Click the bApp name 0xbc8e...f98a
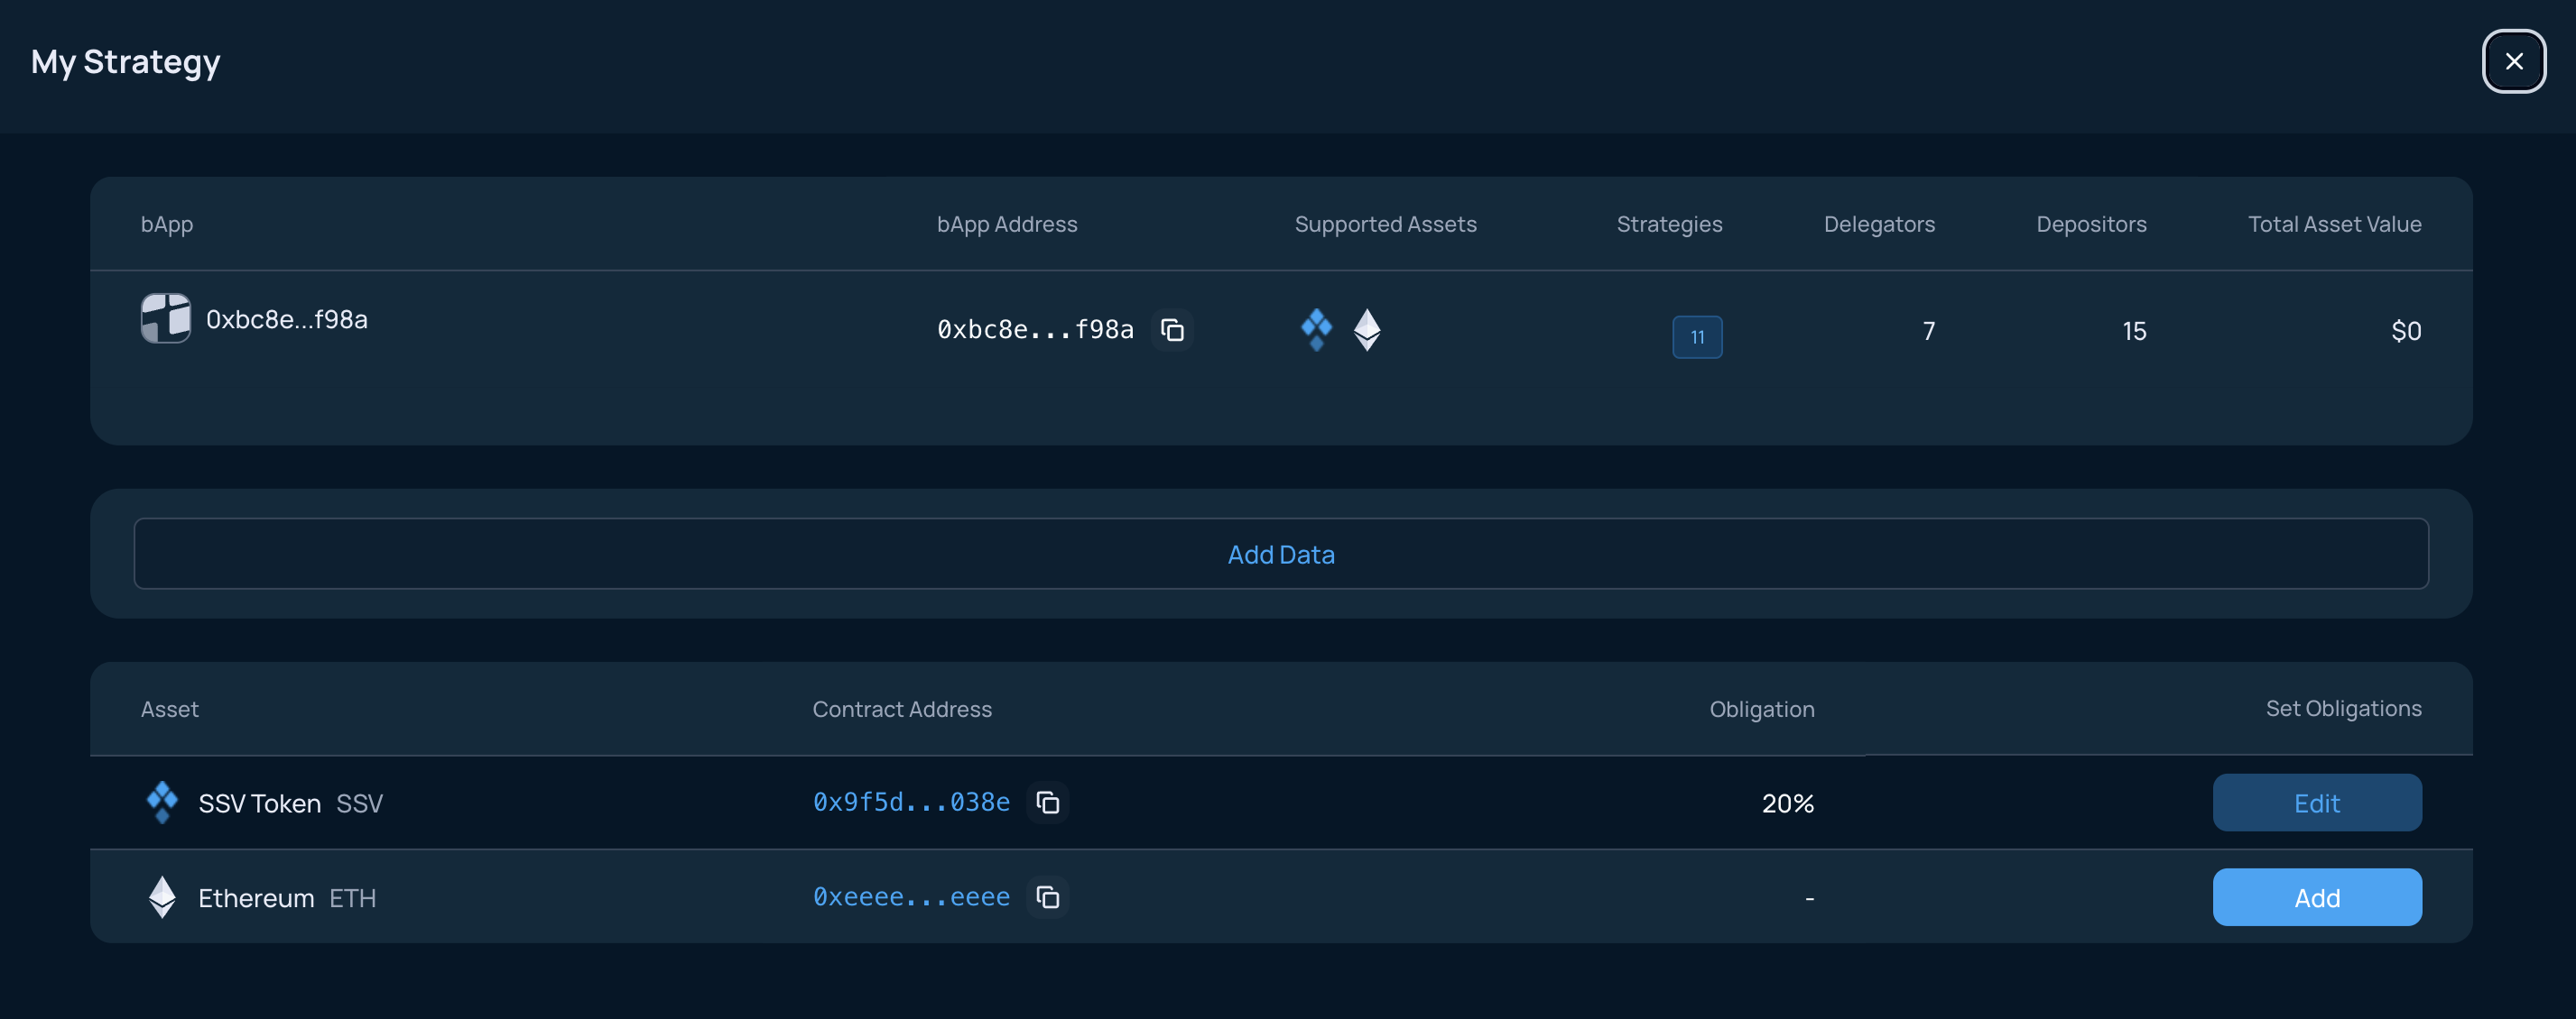The height and width of the screenshot is (1019, 2576). [287, 320]
